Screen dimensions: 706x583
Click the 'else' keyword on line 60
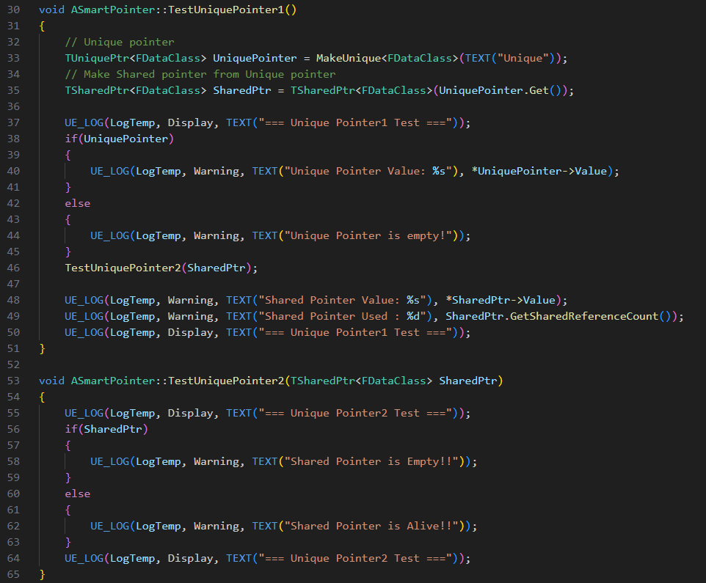click(x=78, y=494)
